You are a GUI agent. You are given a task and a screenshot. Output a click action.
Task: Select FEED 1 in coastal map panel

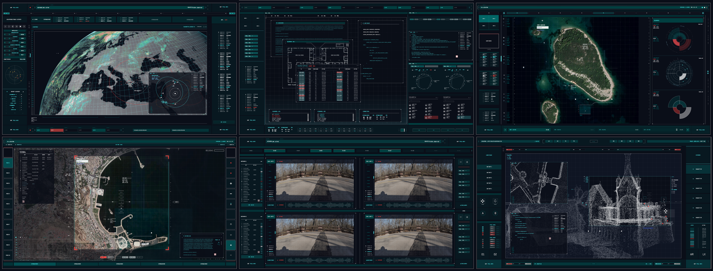(8, 163)
